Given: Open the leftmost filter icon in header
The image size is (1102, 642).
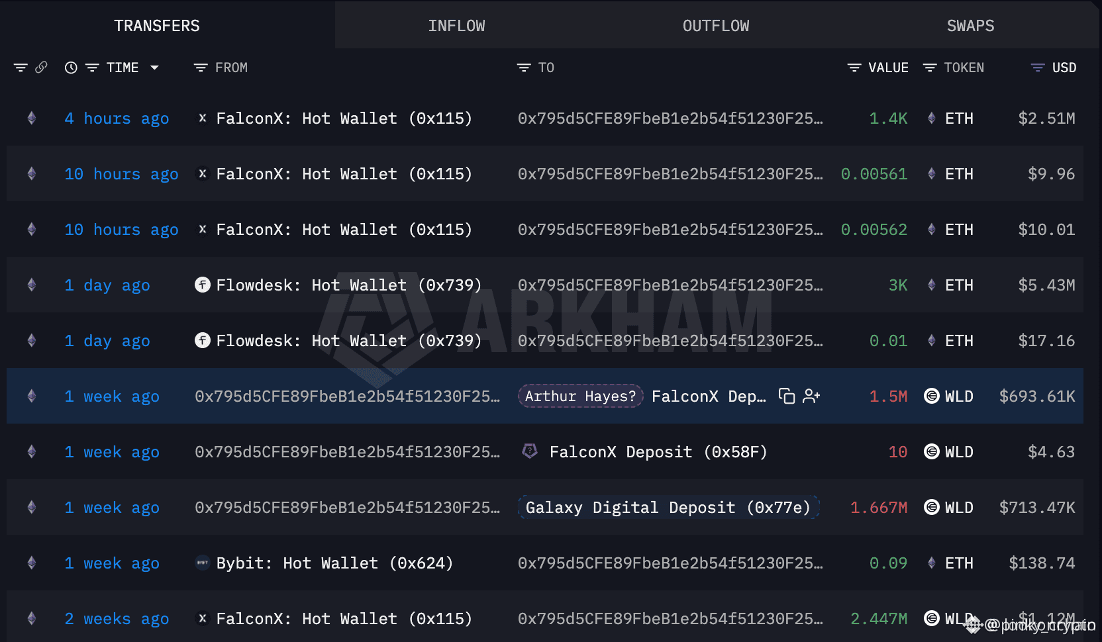Looking at the screenshot, I should pyautogui.click(x=21, y=68).
